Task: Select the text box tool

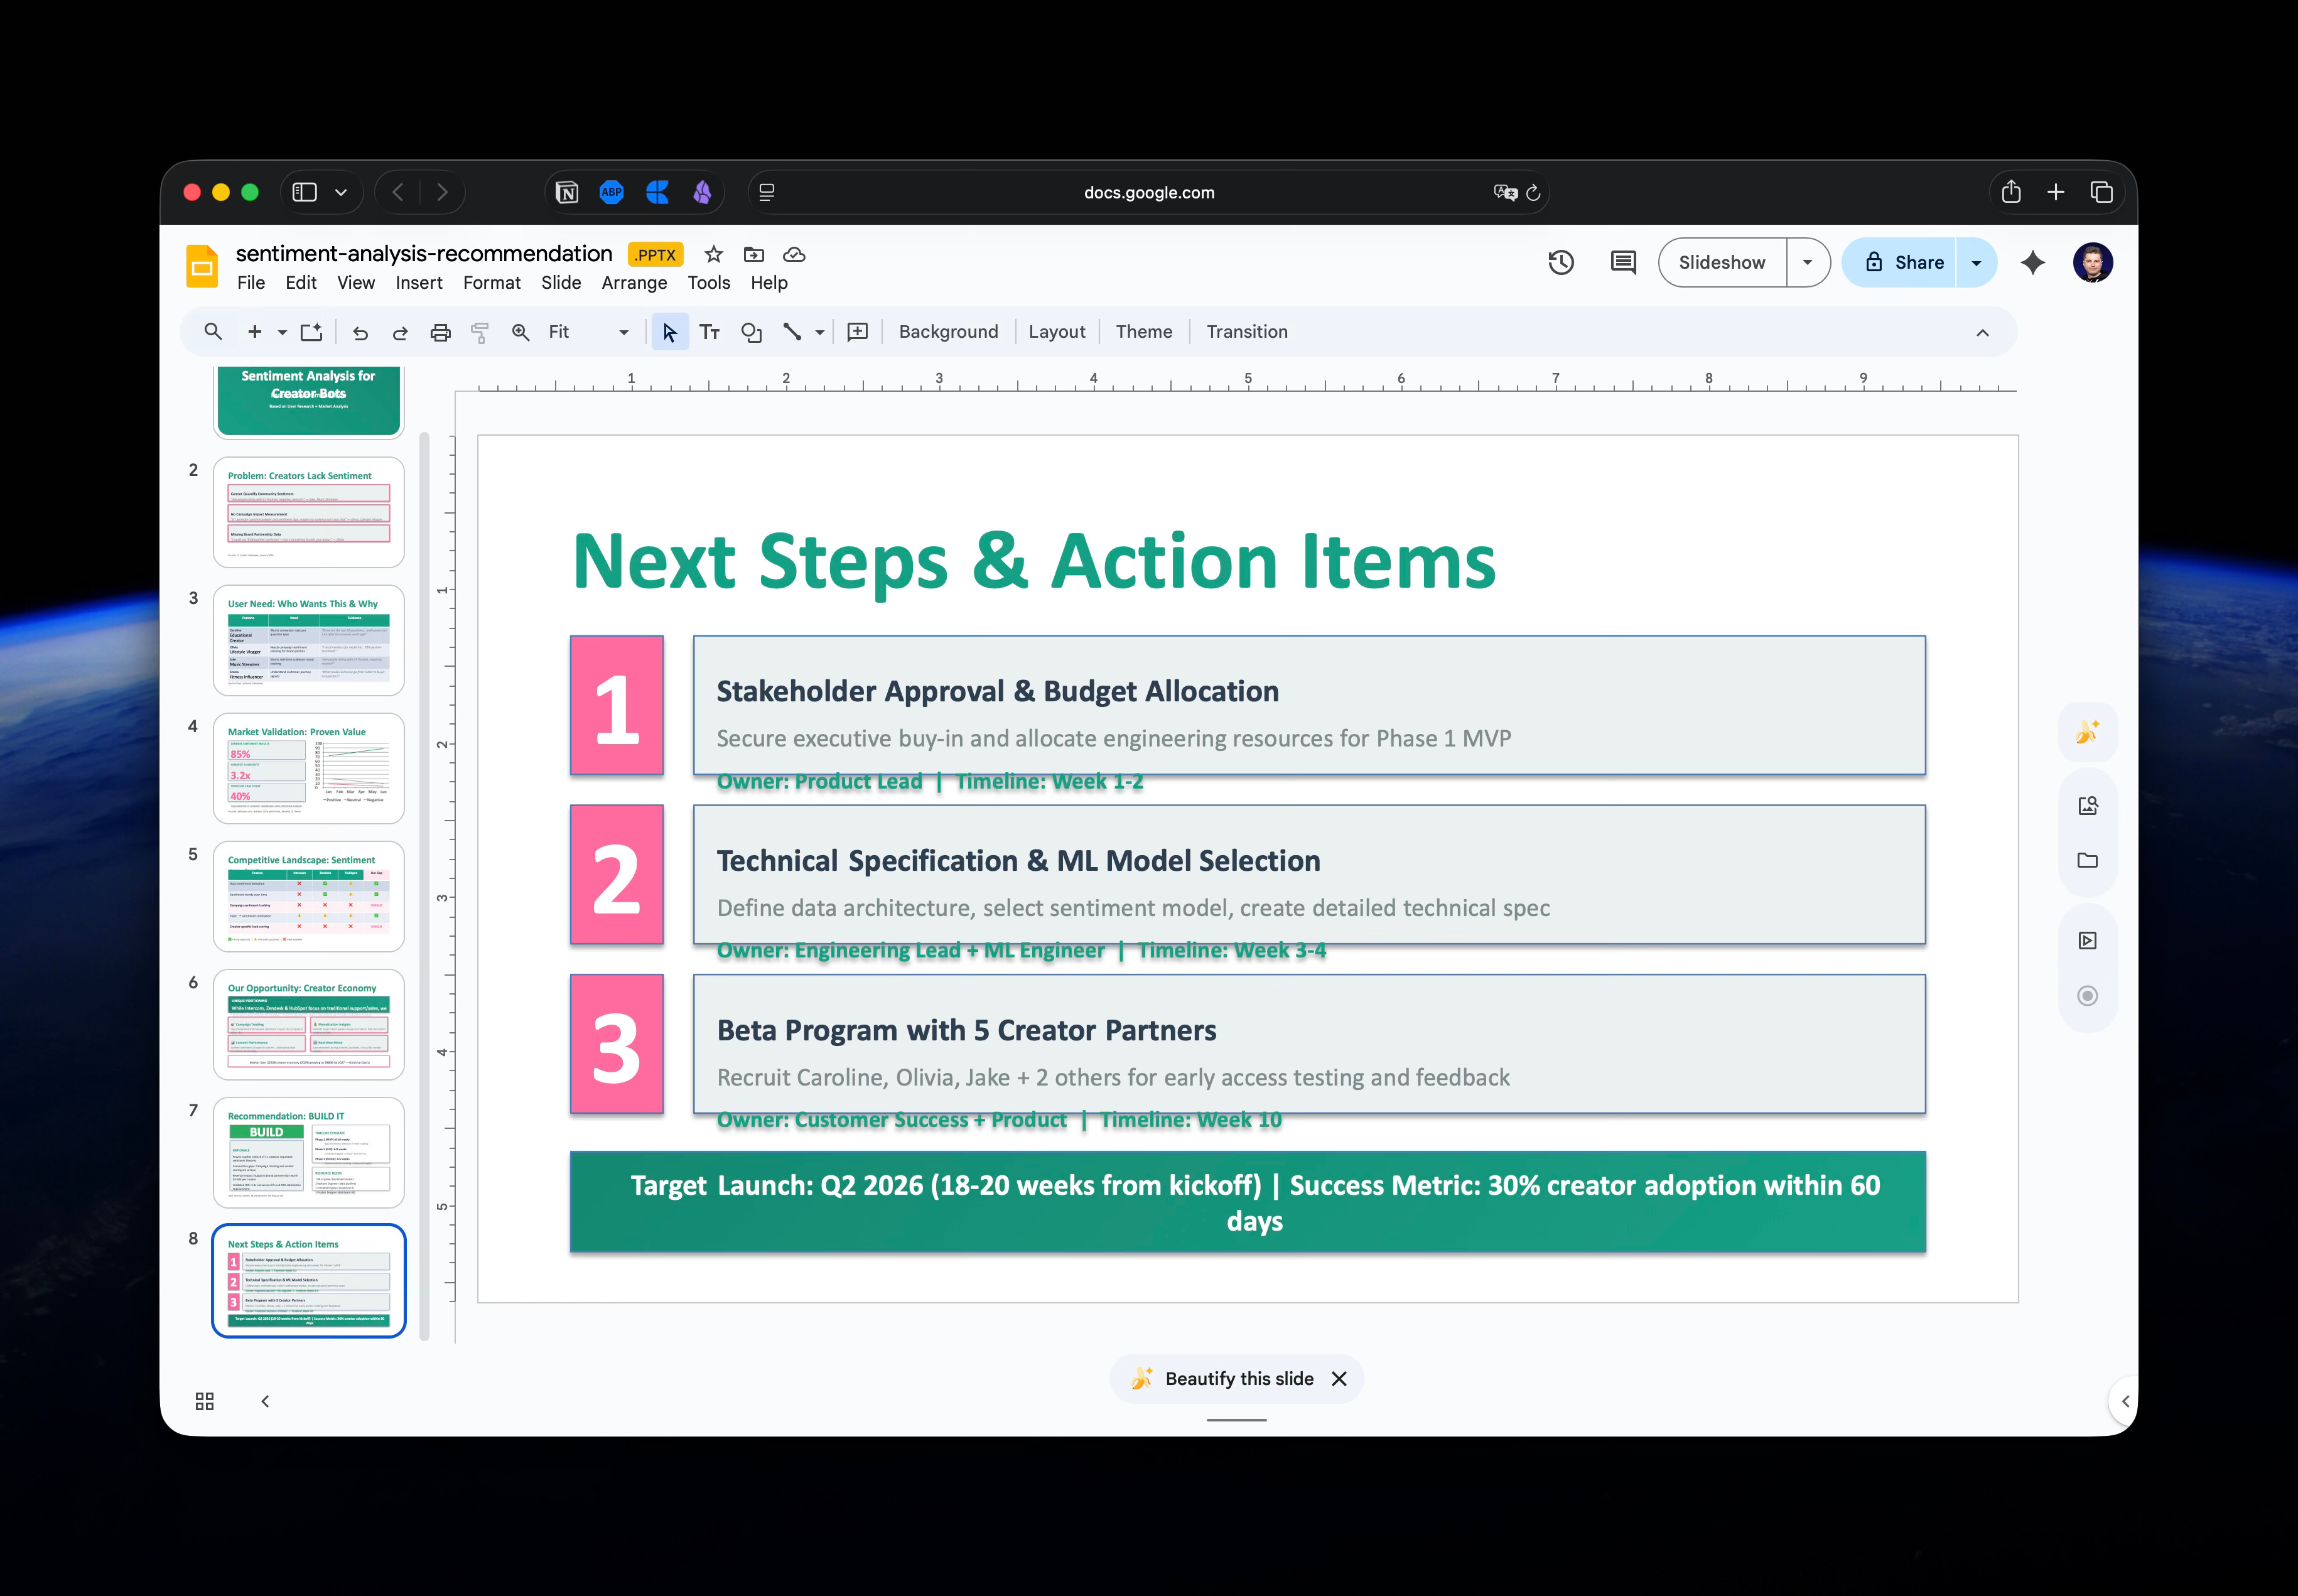Action: click(x=709, y=333)
